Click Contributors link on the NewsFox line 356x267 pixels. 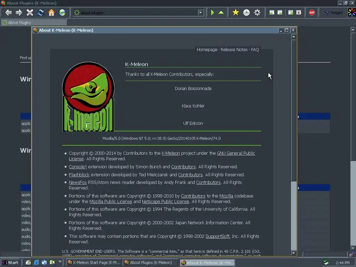(208, 182)
